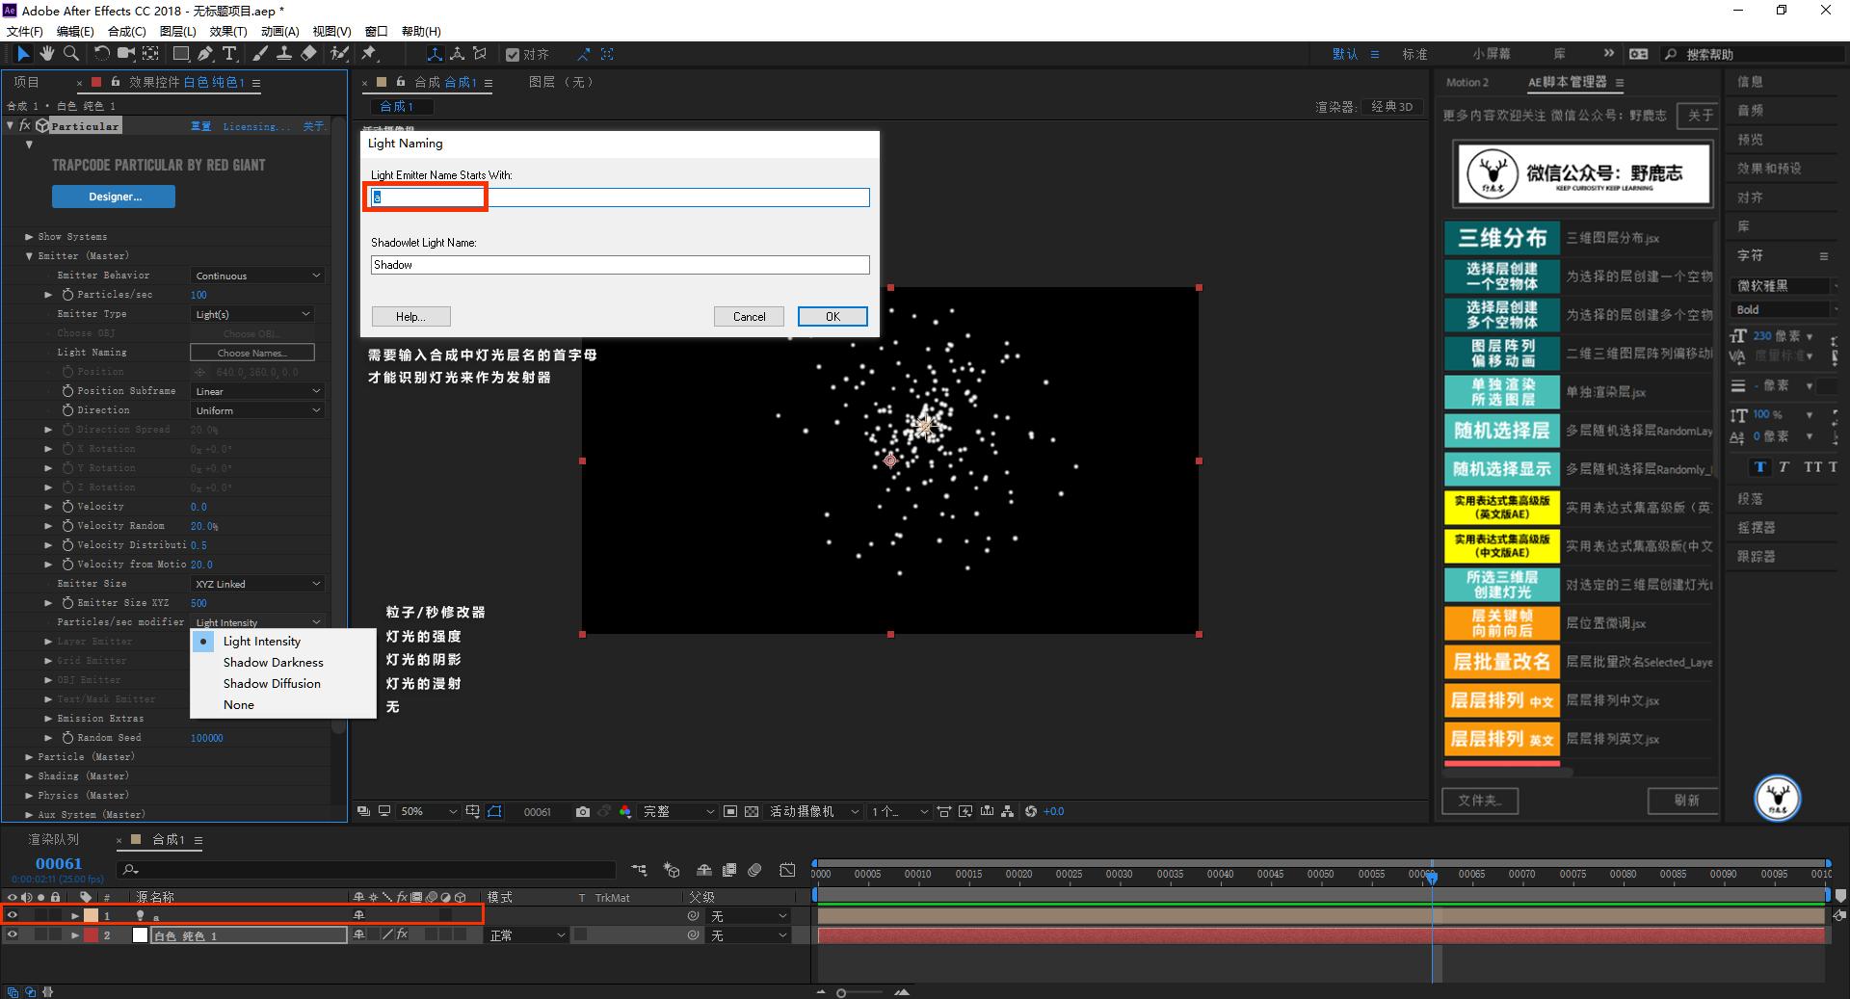
Task: Toggle the 对齐 snapping checkbox
Action: [513, 55]
